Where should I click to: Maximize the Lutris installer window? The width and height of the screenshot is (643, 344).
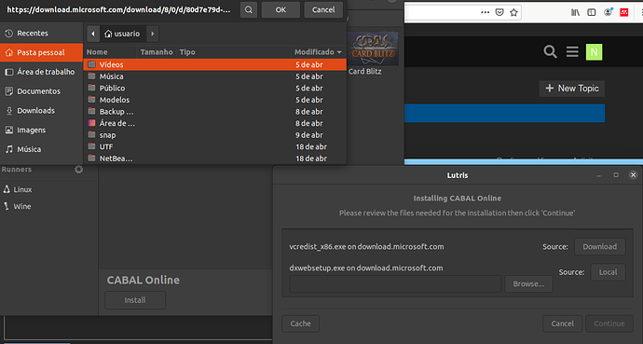coord(616,175)
